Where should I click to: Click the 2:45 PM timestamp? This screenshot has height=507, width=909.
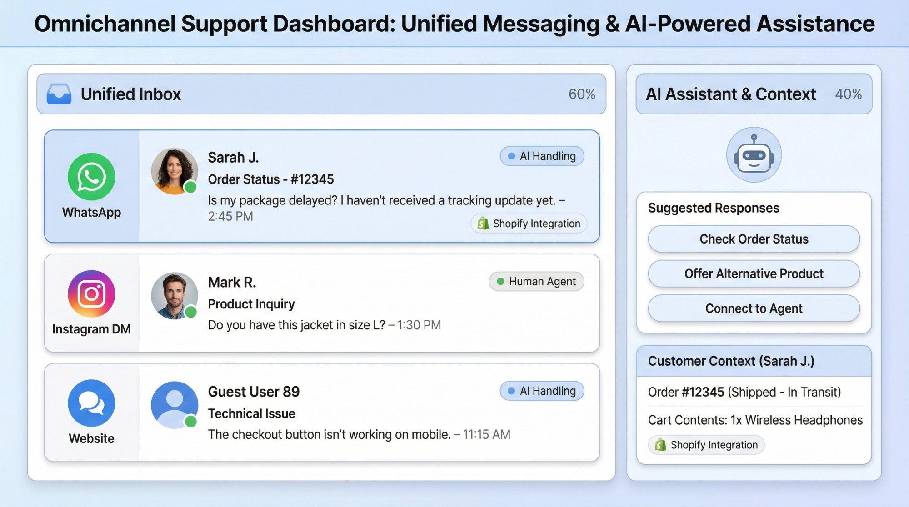[230, 216]
